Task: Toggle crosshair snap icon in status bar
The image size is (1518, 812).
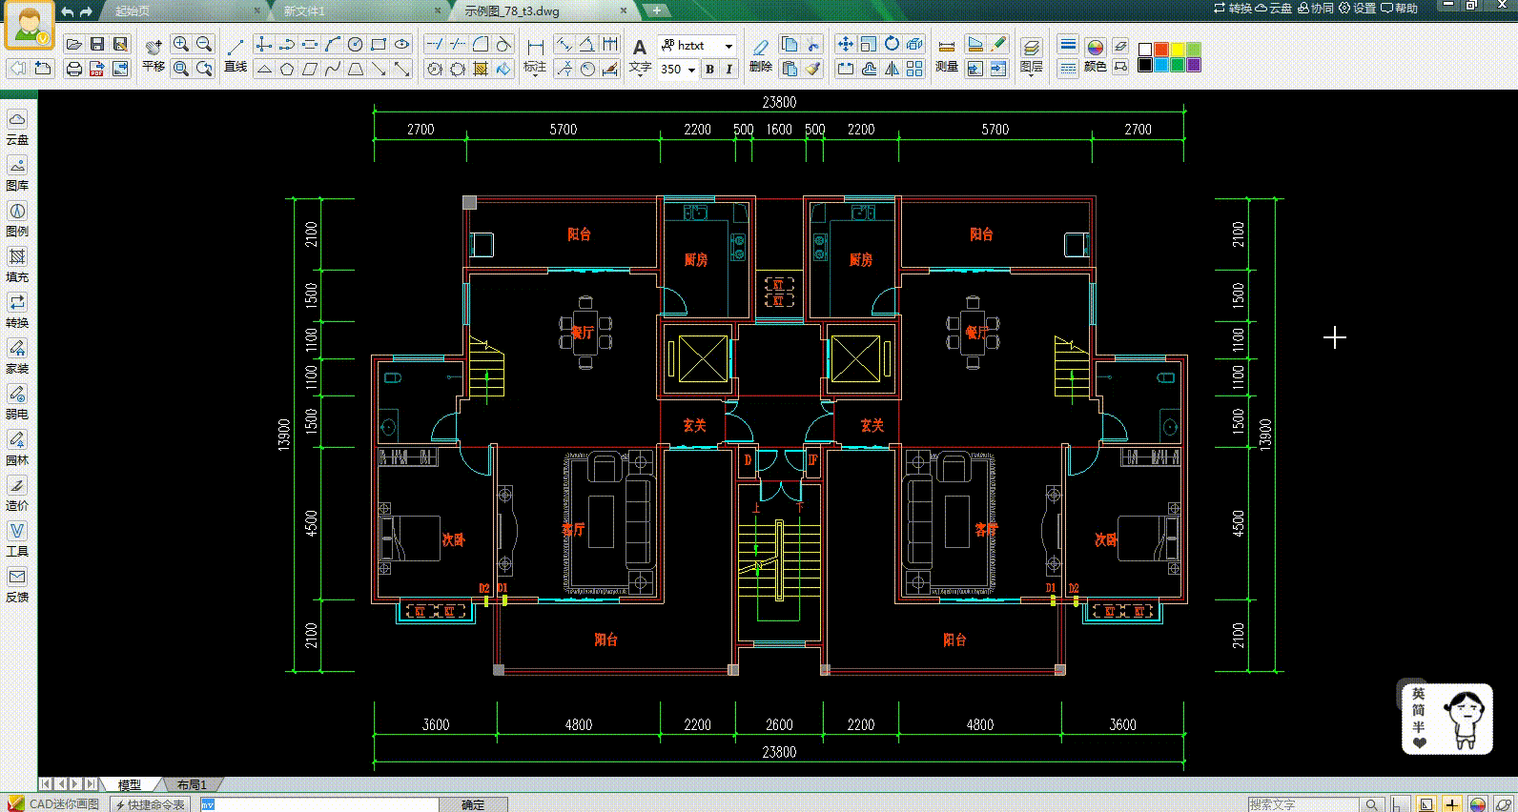Action: [1451, 804]
